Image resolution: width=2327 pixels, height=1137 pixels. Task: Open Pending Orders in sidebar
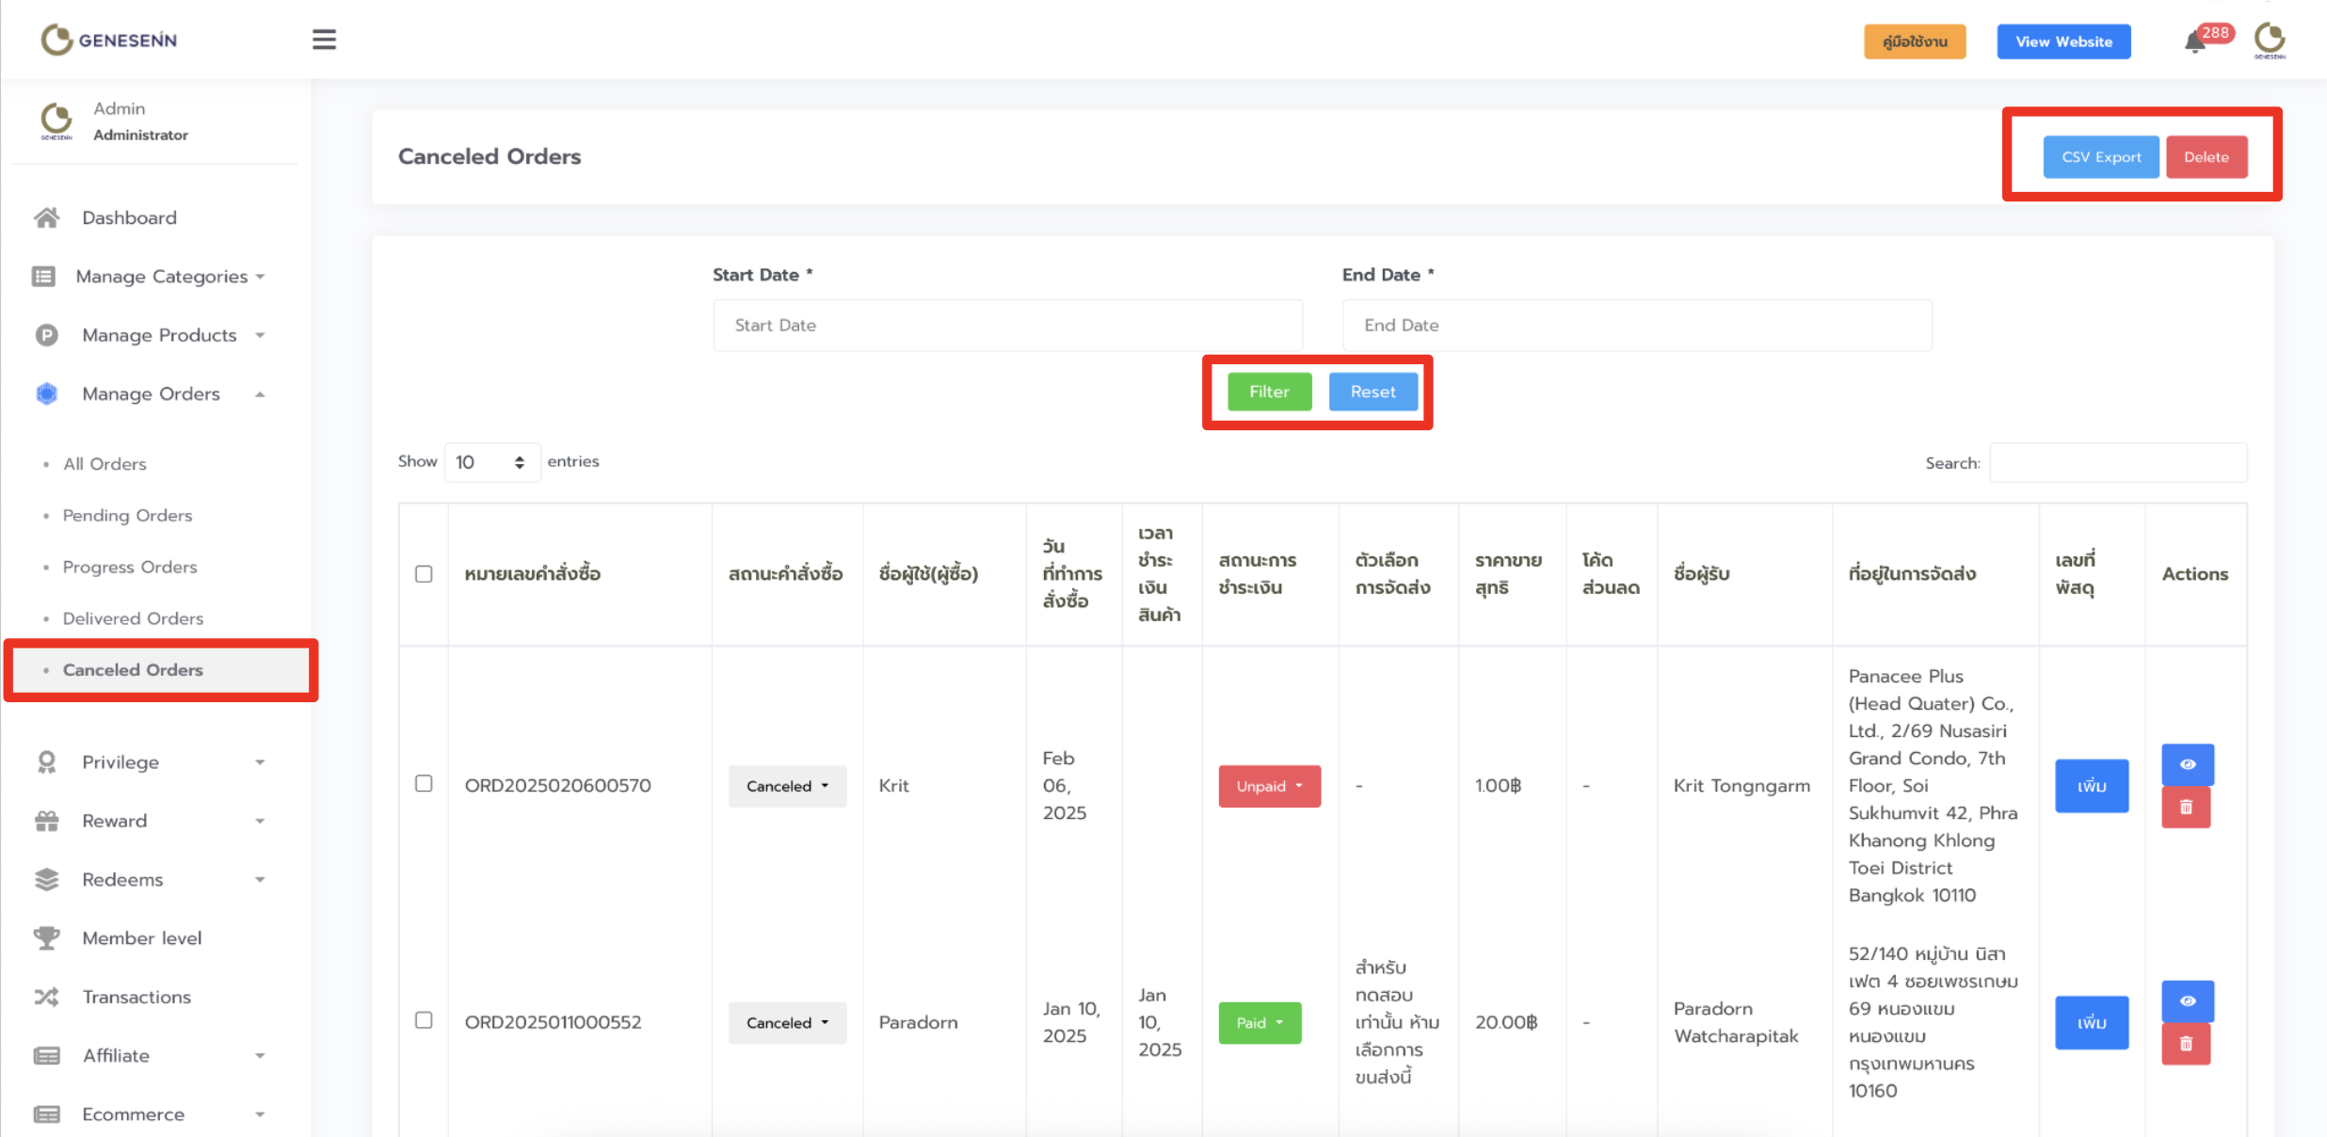(127, 515)
